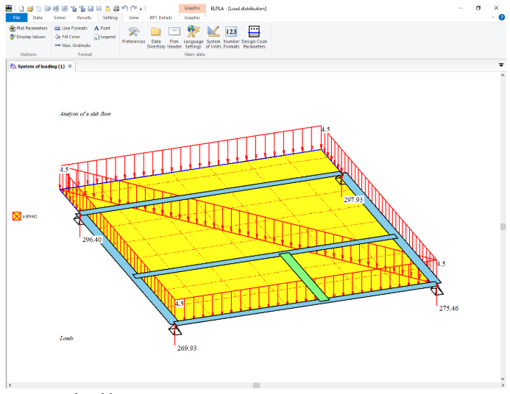Open Font format settings

coord(102,28)
